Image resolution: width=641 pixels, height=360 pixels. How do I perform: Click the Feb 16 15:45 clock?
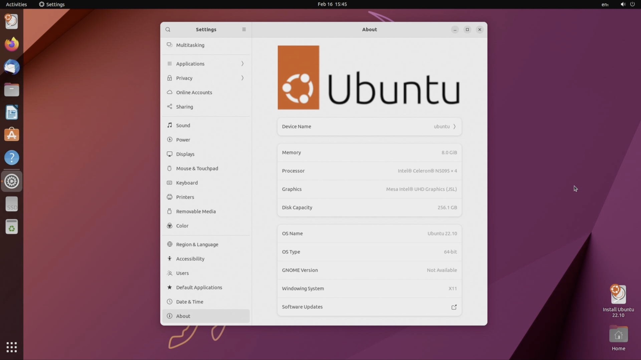[332, 4]
